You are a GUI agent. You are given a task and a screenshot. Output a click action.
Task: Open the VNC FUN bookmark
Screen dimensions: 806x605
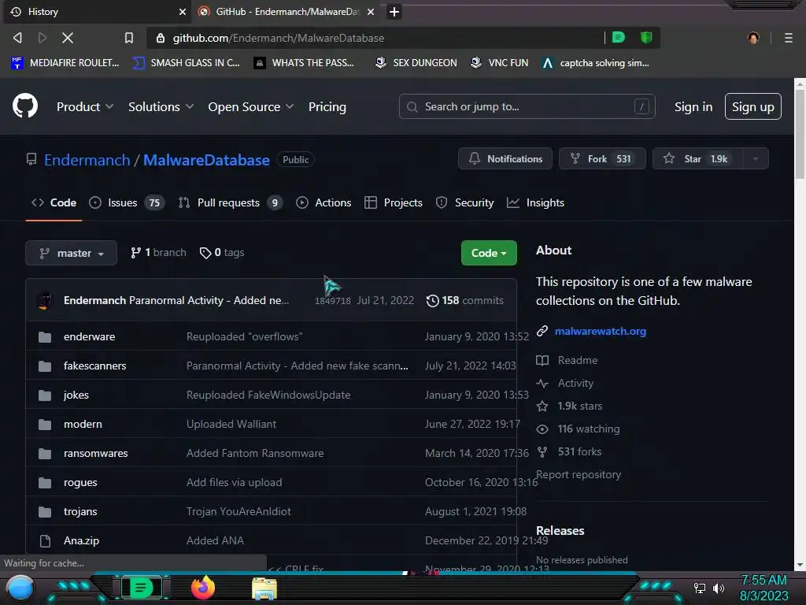click(x=499, y=63)
